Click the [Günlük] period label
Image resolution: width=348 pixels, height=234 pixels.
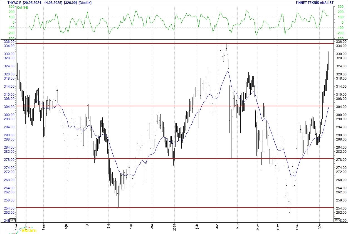(85, 3)
